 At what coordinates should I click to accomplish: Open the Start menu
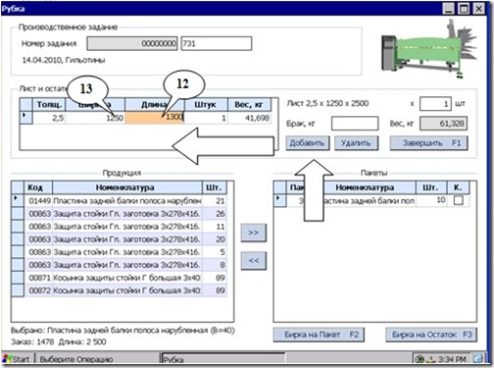(x=18, y=359)
